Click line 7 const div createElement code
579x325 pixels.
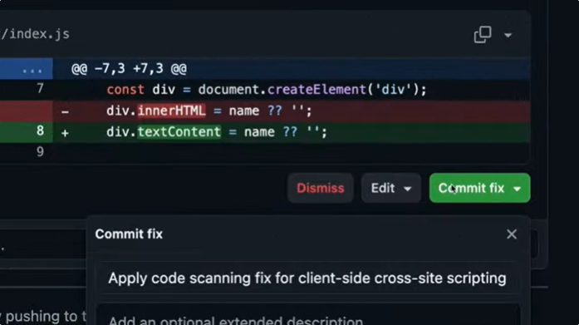click(266, 90)
